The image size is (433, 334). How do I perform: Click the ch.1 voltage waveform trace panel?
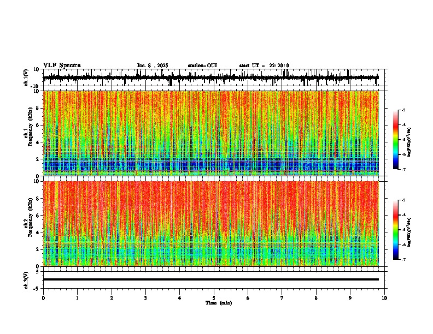215,77
